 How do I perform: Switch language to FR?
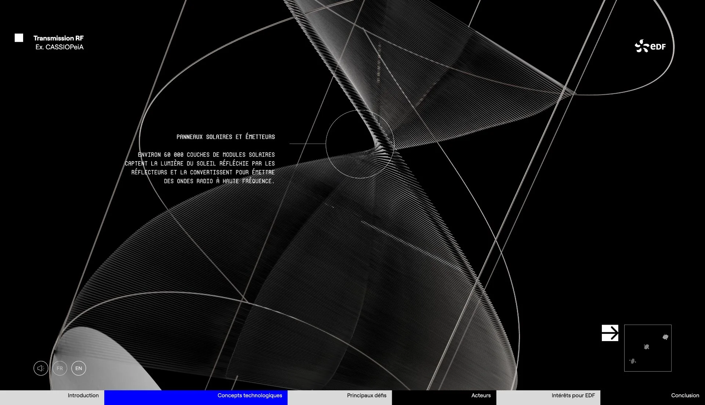click(x=60, y=368)
